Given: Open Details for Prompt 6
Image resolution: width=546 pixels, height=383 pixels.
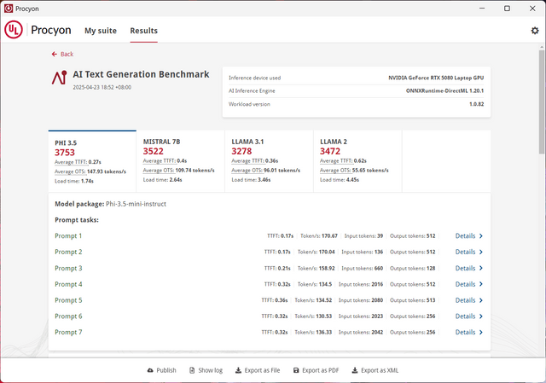Looking at the screenshot, I should [x=468, y=316].
